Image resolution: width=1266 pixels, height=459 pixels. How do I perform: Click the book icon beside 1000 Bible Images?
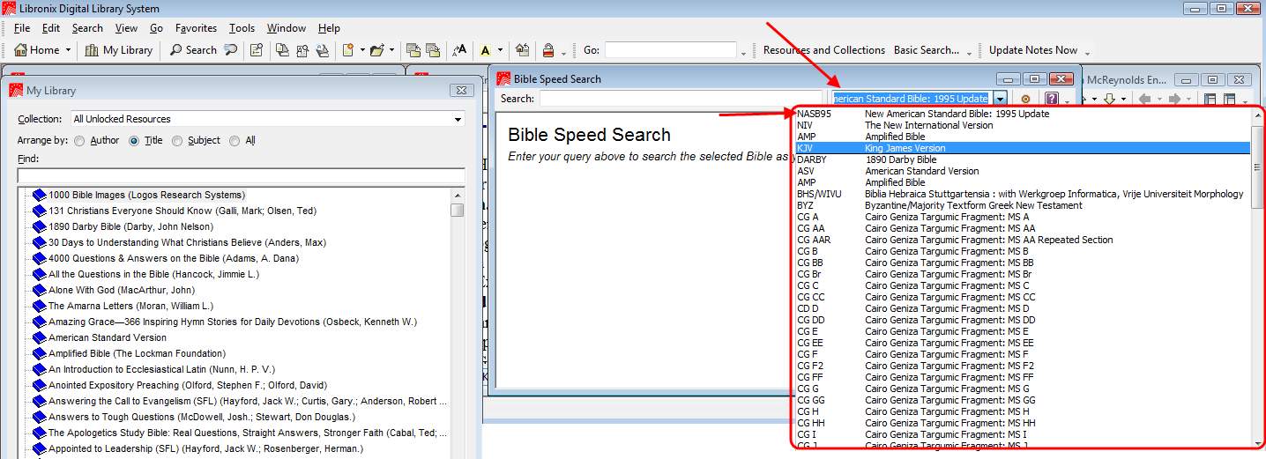coord(39,195)
